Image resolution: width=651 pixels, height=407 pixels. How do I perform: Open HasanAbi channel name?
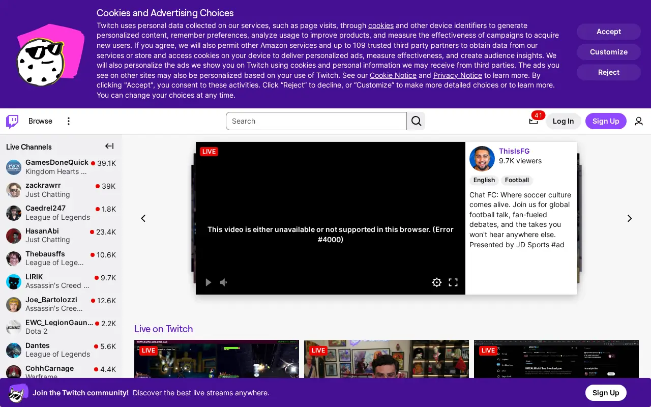[42, 231]
